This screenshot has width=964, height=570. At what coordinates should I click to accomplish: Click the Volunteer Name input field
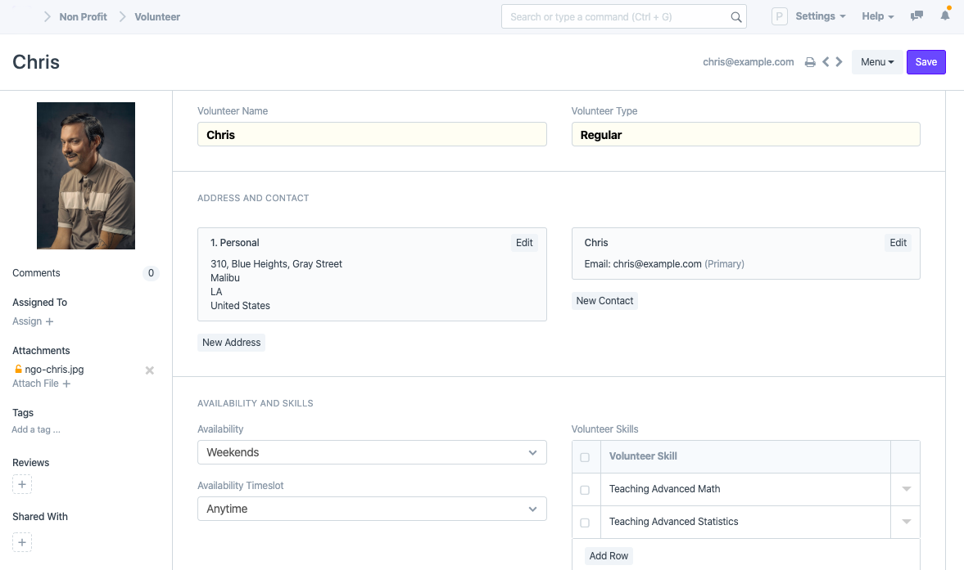372,135
